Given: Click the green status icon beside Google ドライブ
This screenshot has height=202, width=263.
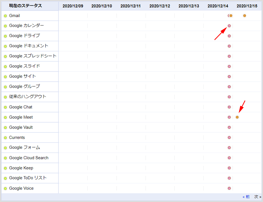Looking at the screenshot, I should click(5, 36).
